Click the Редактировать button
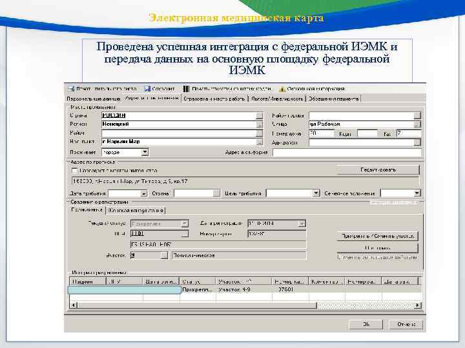465x348 pixels. click(x=378, y=170)
